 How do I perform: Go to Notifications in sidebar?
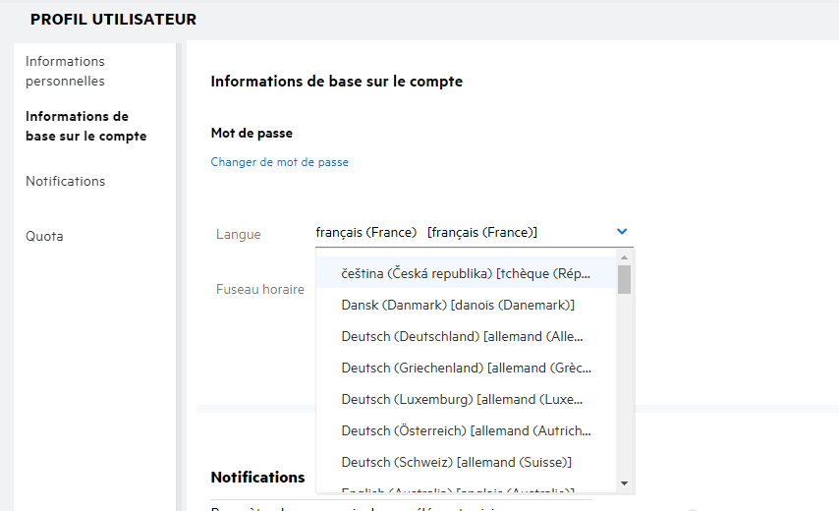click(x=65, y=181)
